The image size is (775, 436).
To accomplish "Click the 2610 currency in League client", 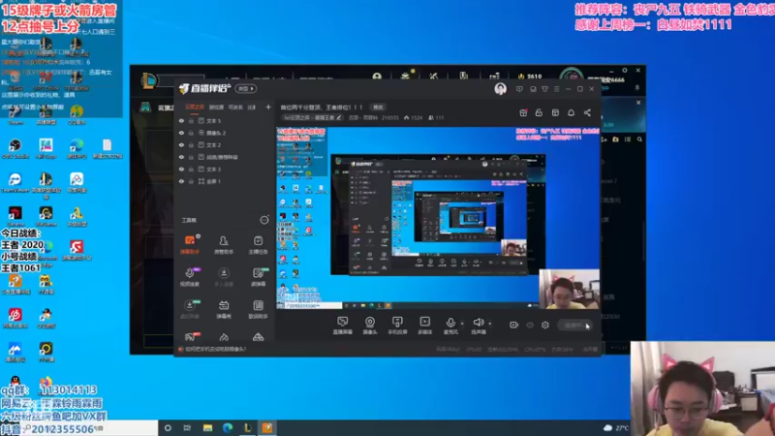I will tap(530, 77).
